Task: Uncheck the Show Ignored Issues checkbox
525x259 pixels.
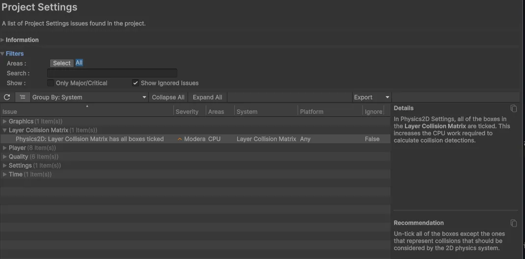Action: click(x=136, y=83)
